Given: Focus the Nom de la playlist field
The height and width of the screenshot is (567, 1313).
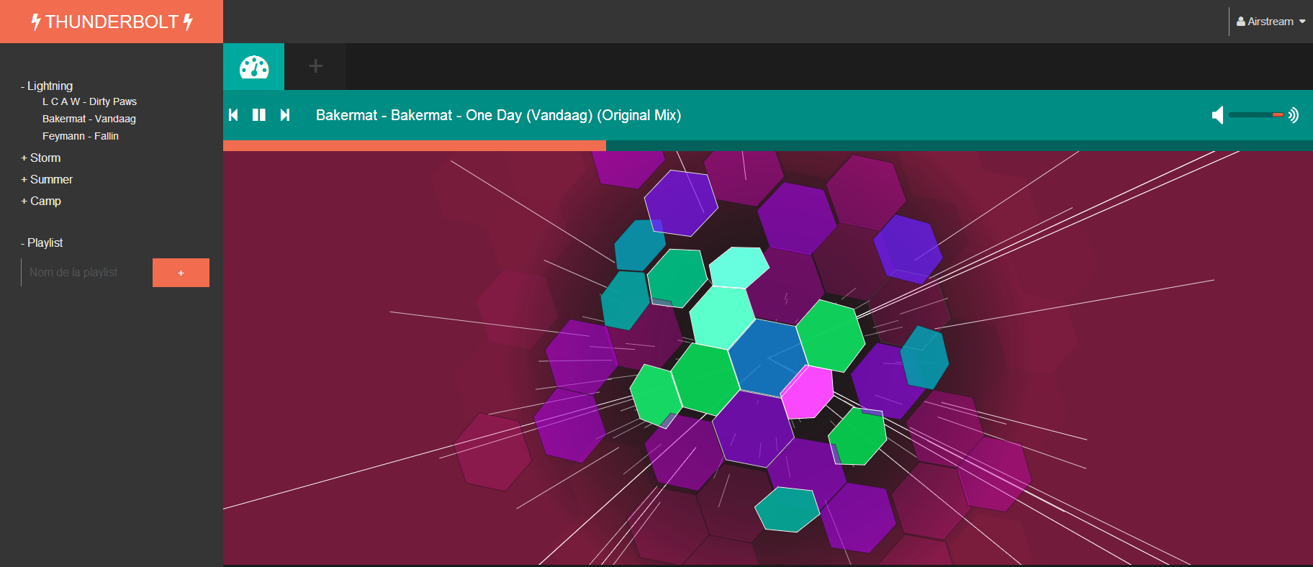Looking at the screenshot, I should [86, 273].
